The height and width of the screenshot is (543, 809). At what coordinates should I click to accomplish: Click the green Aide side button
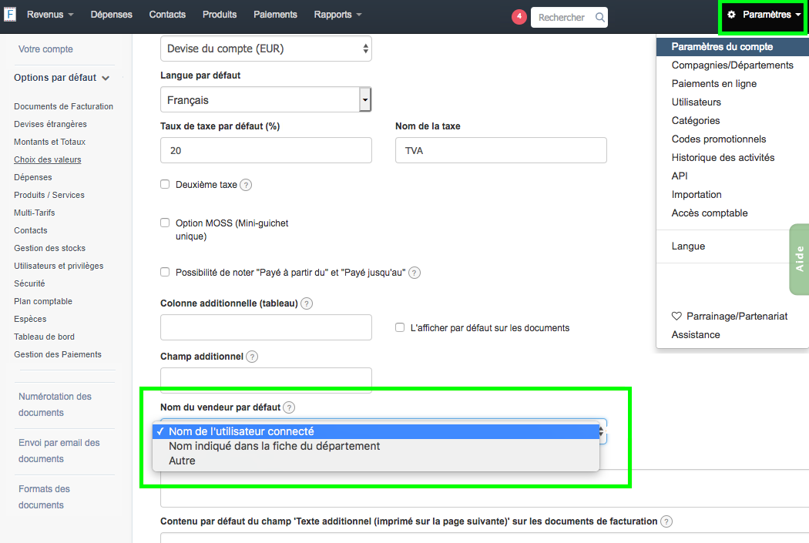click(800, 259)
